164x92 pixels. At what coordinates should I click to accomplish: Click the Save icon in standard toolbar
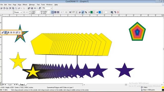pyautogui.click(x=4, y=8)
